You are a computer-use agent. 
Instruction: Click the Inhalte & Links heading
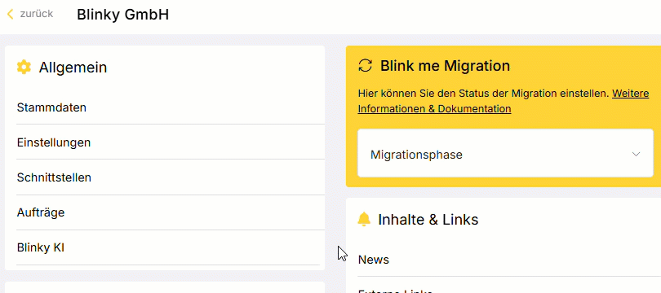pos(428,220)
